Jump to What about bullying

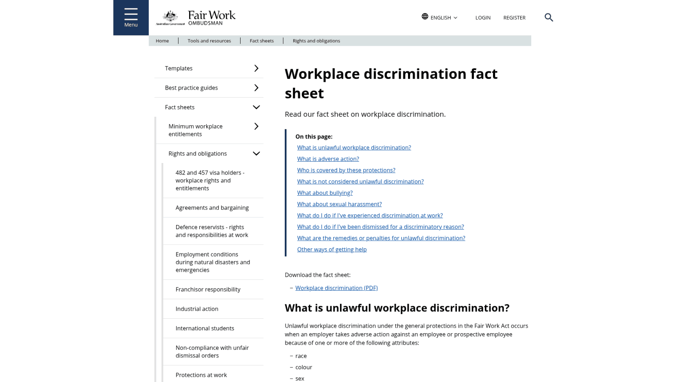[325, 193]
